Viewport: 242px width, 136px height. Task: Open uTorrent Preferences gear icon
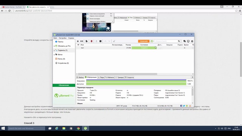tap(192, 41)
